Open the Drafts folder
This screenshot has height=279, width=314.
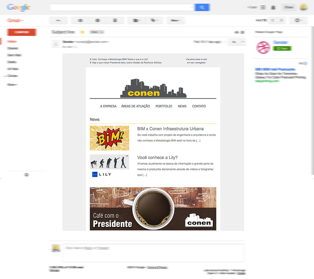(x=12, y=62)
